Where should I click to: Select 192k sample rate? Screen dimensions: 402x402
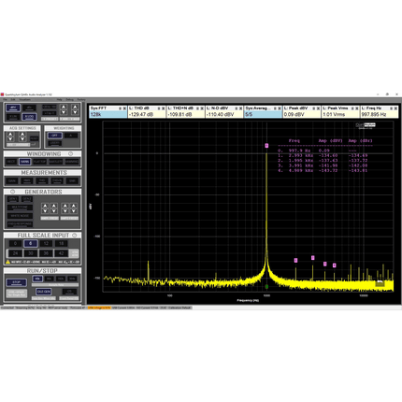tap(61, 279)
